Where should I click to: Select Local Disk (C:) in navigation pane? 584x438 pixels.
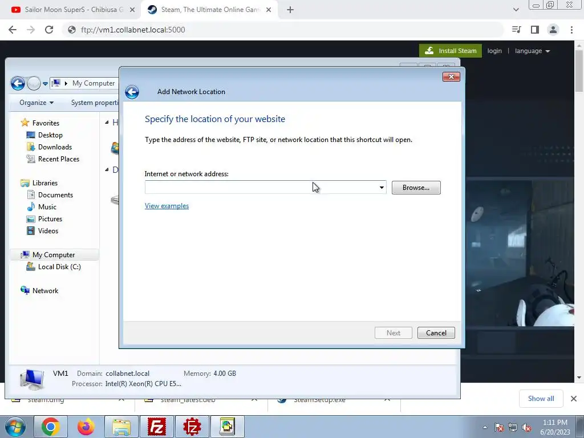pyautogui.click(x=59, y=267)
